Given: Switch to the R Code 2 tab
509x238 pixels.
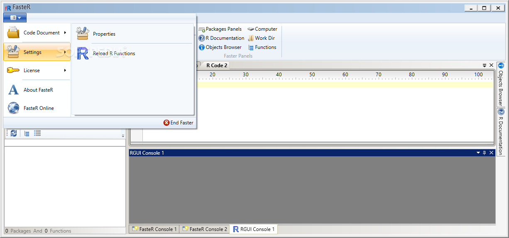Looking at the screenshot, I should pyautogui.click(x=216, y=65).
